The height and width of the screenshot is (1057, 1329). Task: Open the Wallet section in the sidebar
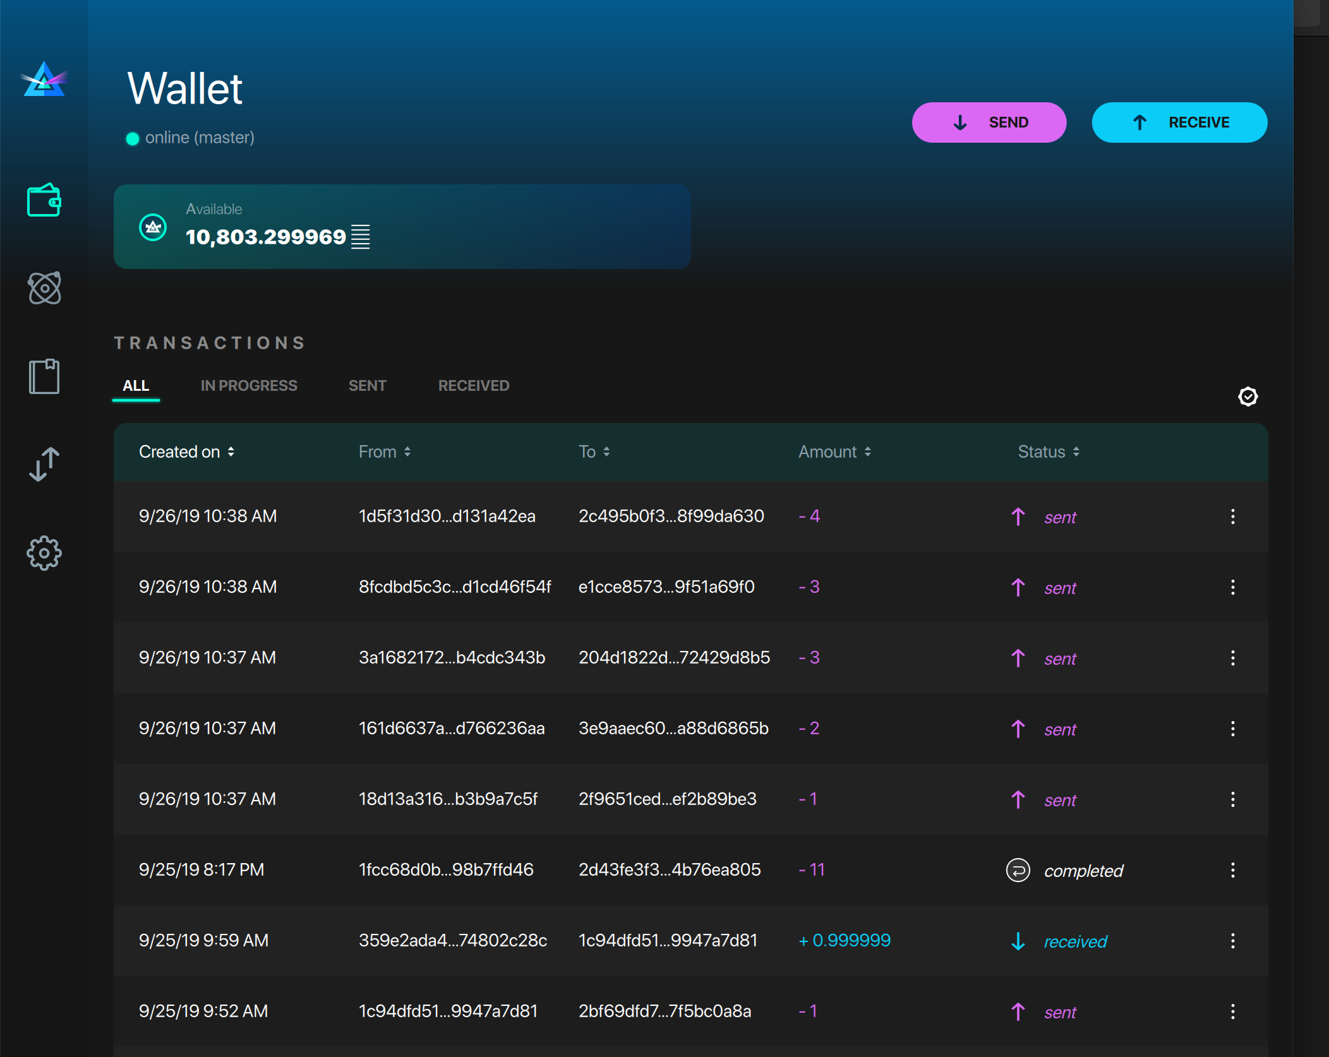44,201
